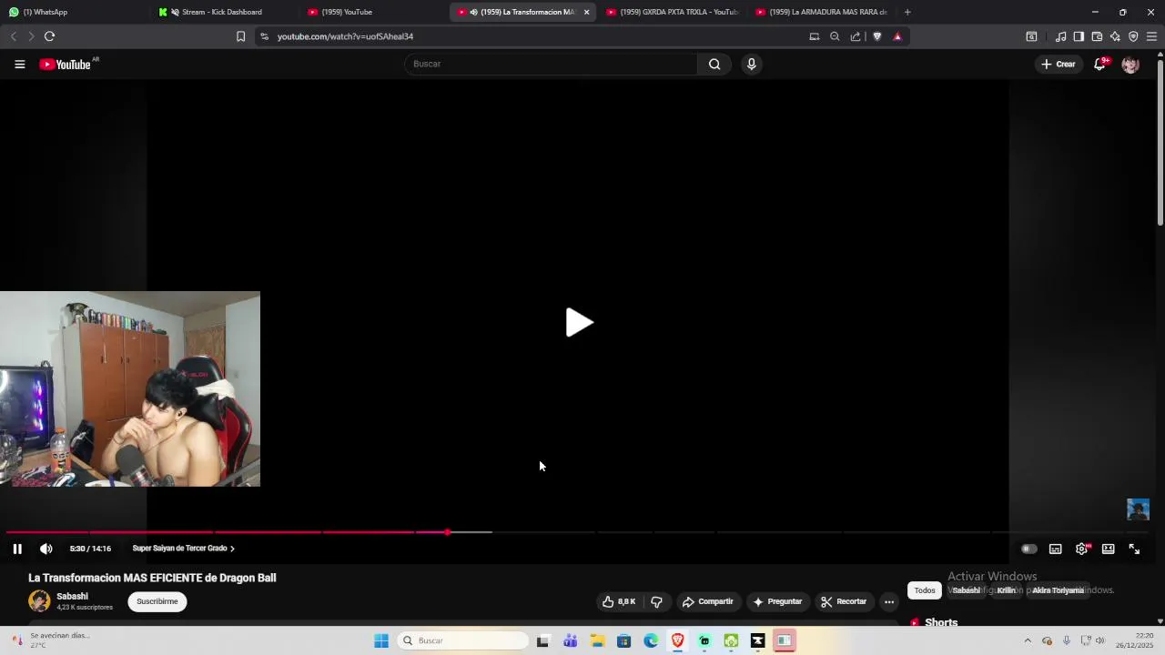Go to the YouTube home logo
The height and width of the screenshot is (655, 1165).
pos(66,65)
